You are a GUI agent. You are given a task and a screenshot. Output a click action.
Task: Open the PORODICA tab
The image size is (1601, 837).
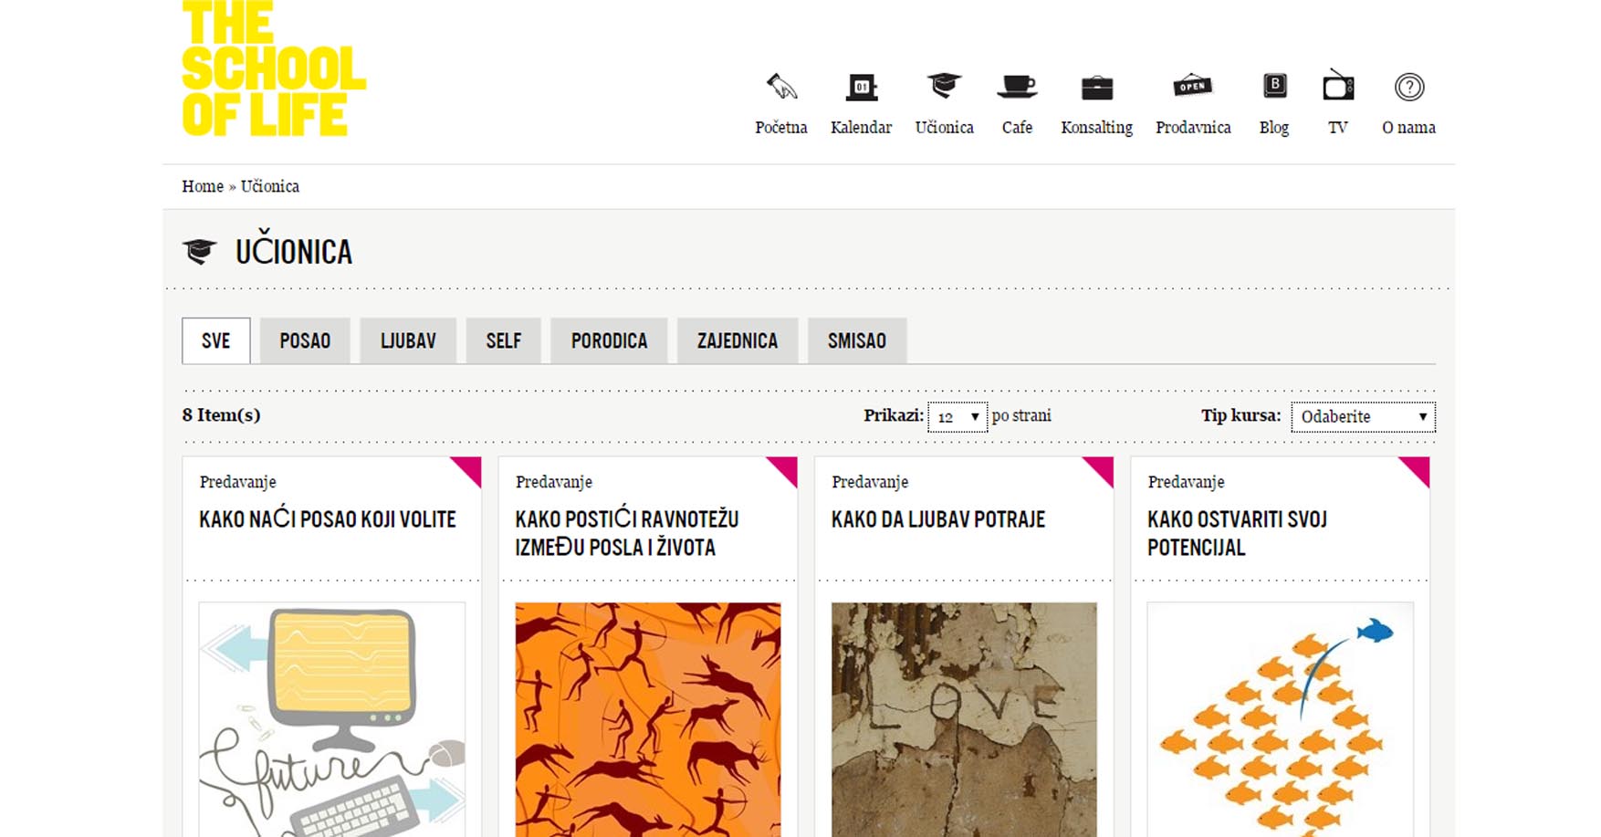pyautogui.click(x=609, y=341)
